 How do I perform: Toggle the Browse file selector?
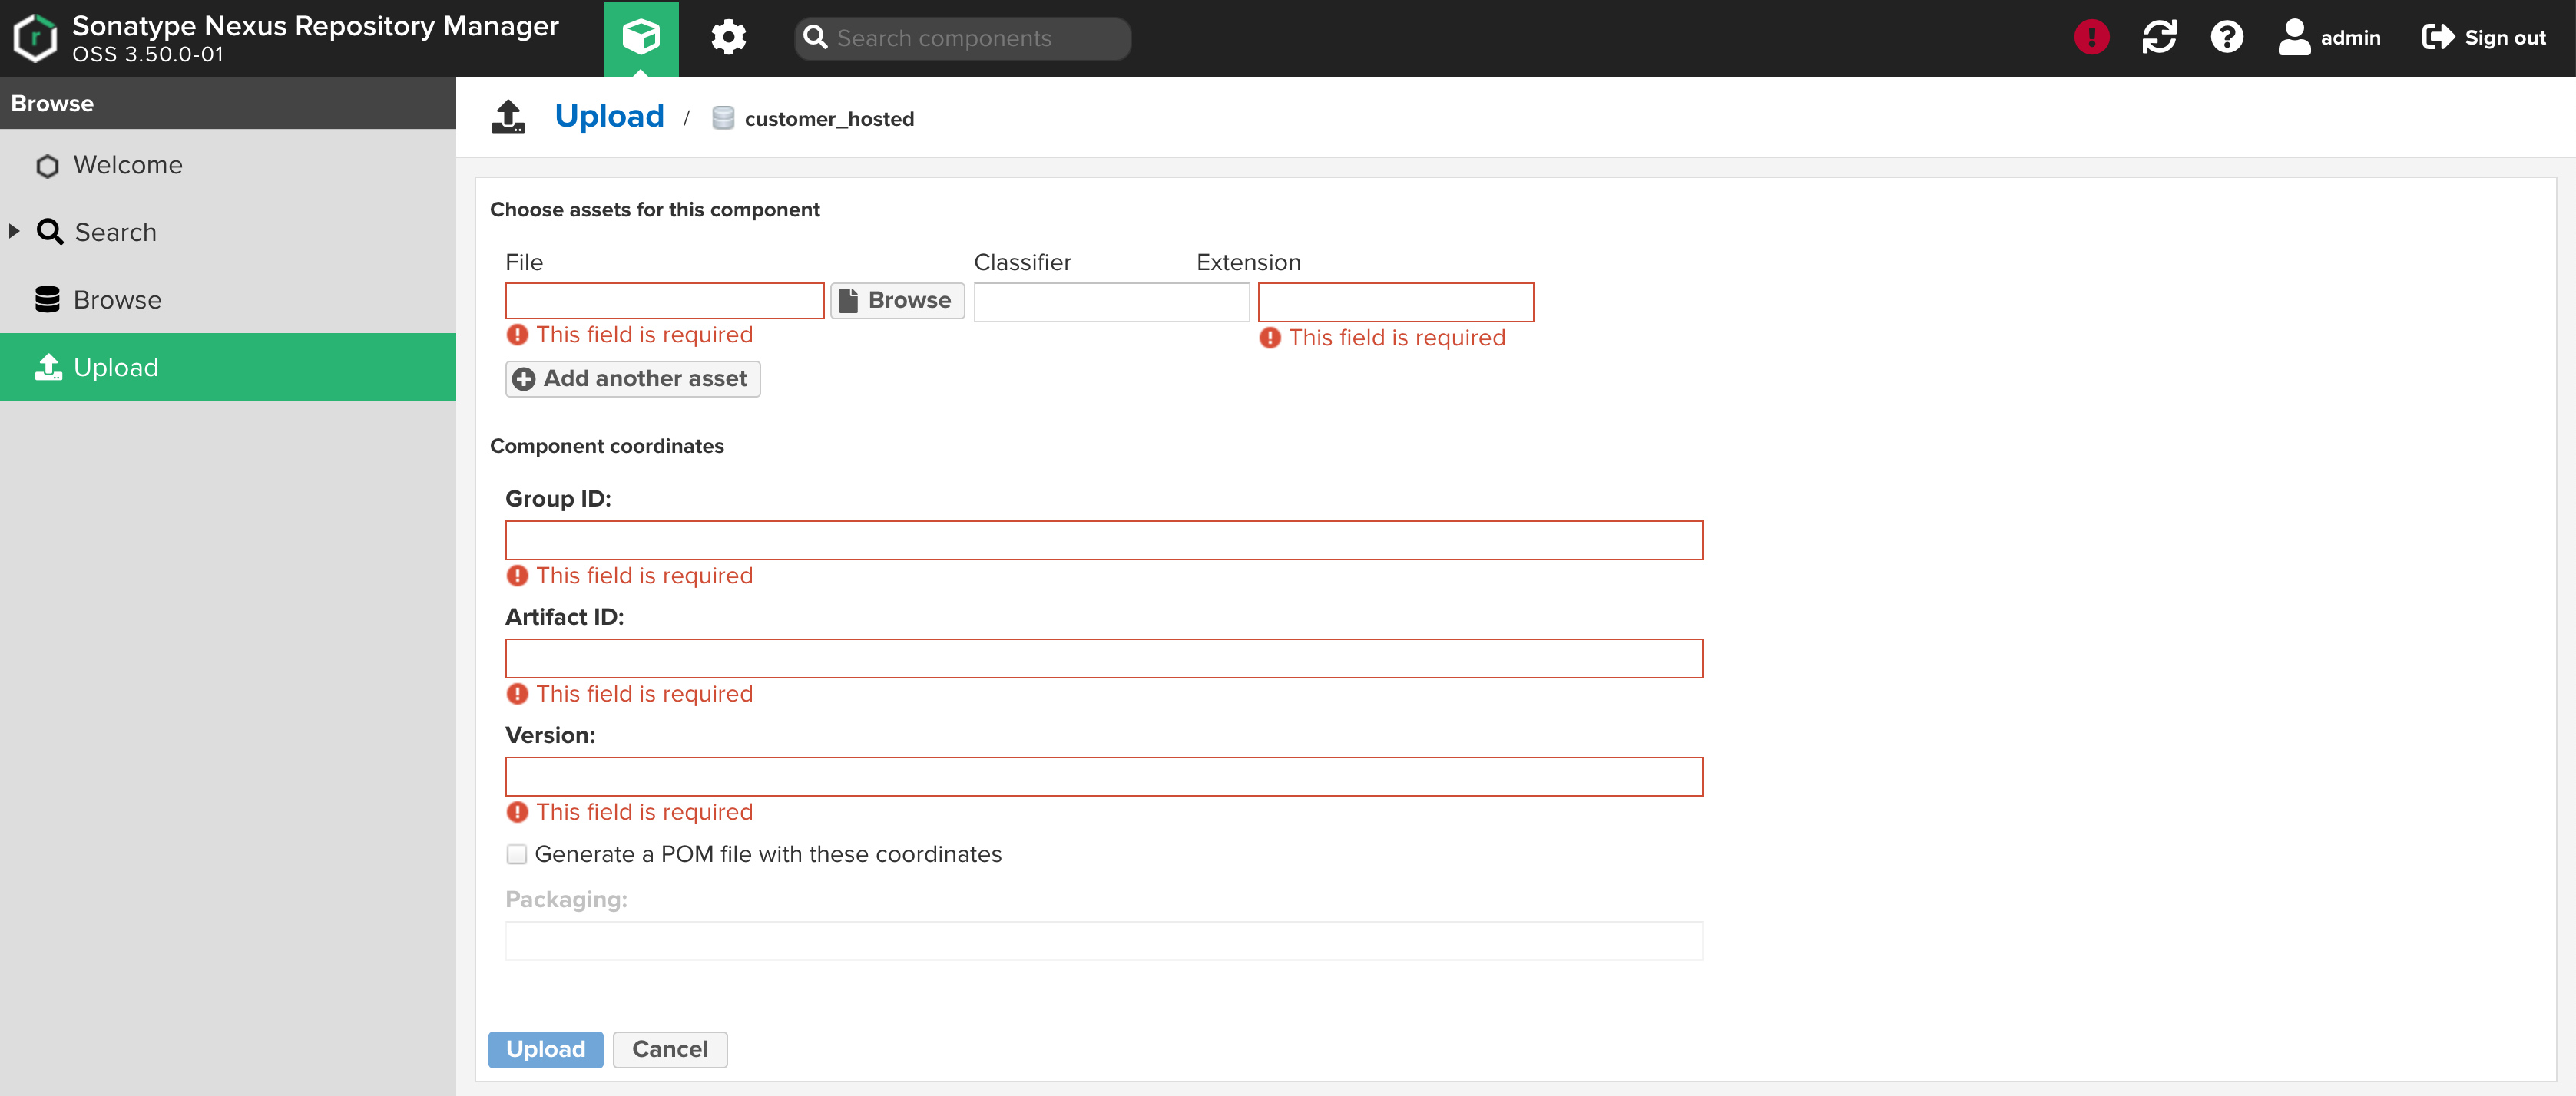coord(896,299)
